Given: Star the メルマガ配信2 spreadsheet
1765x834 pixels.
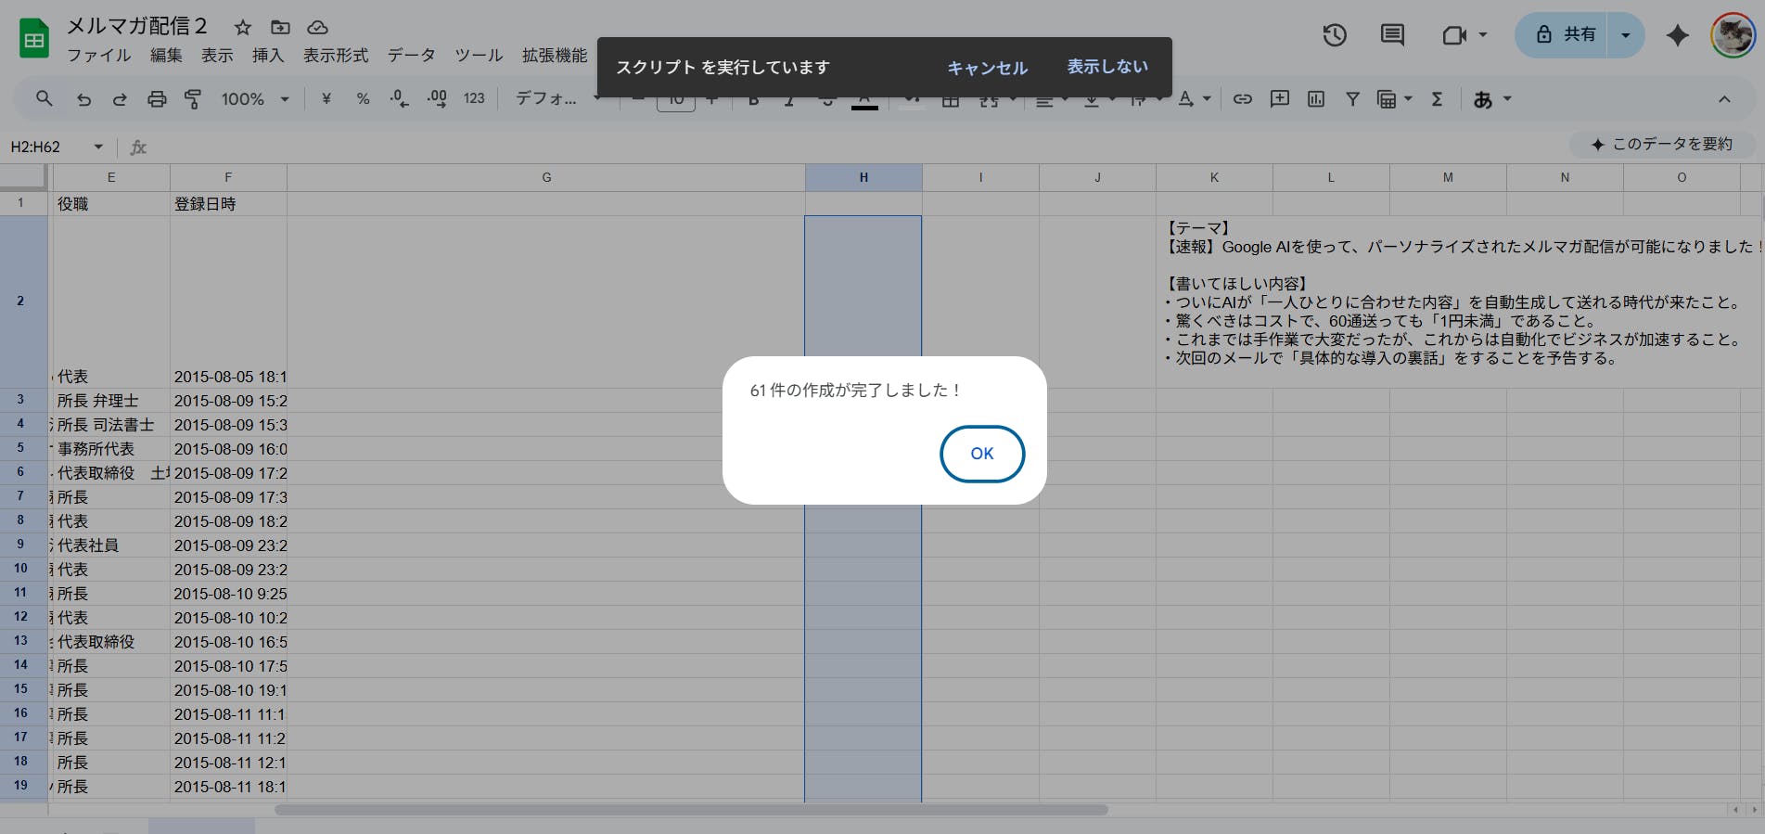Looking at the screenshot, I should click(x=243, y=28).
